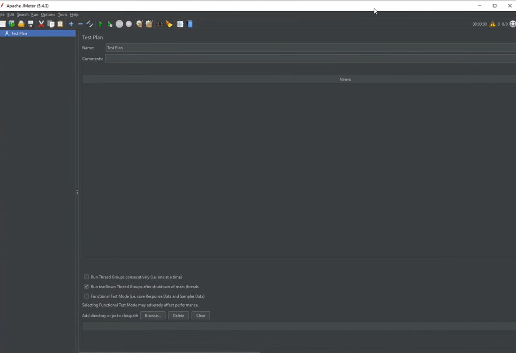516x353 pixels.
Task: Show log viewer via yellow warning icon
Action: click(x=492, y=24)
